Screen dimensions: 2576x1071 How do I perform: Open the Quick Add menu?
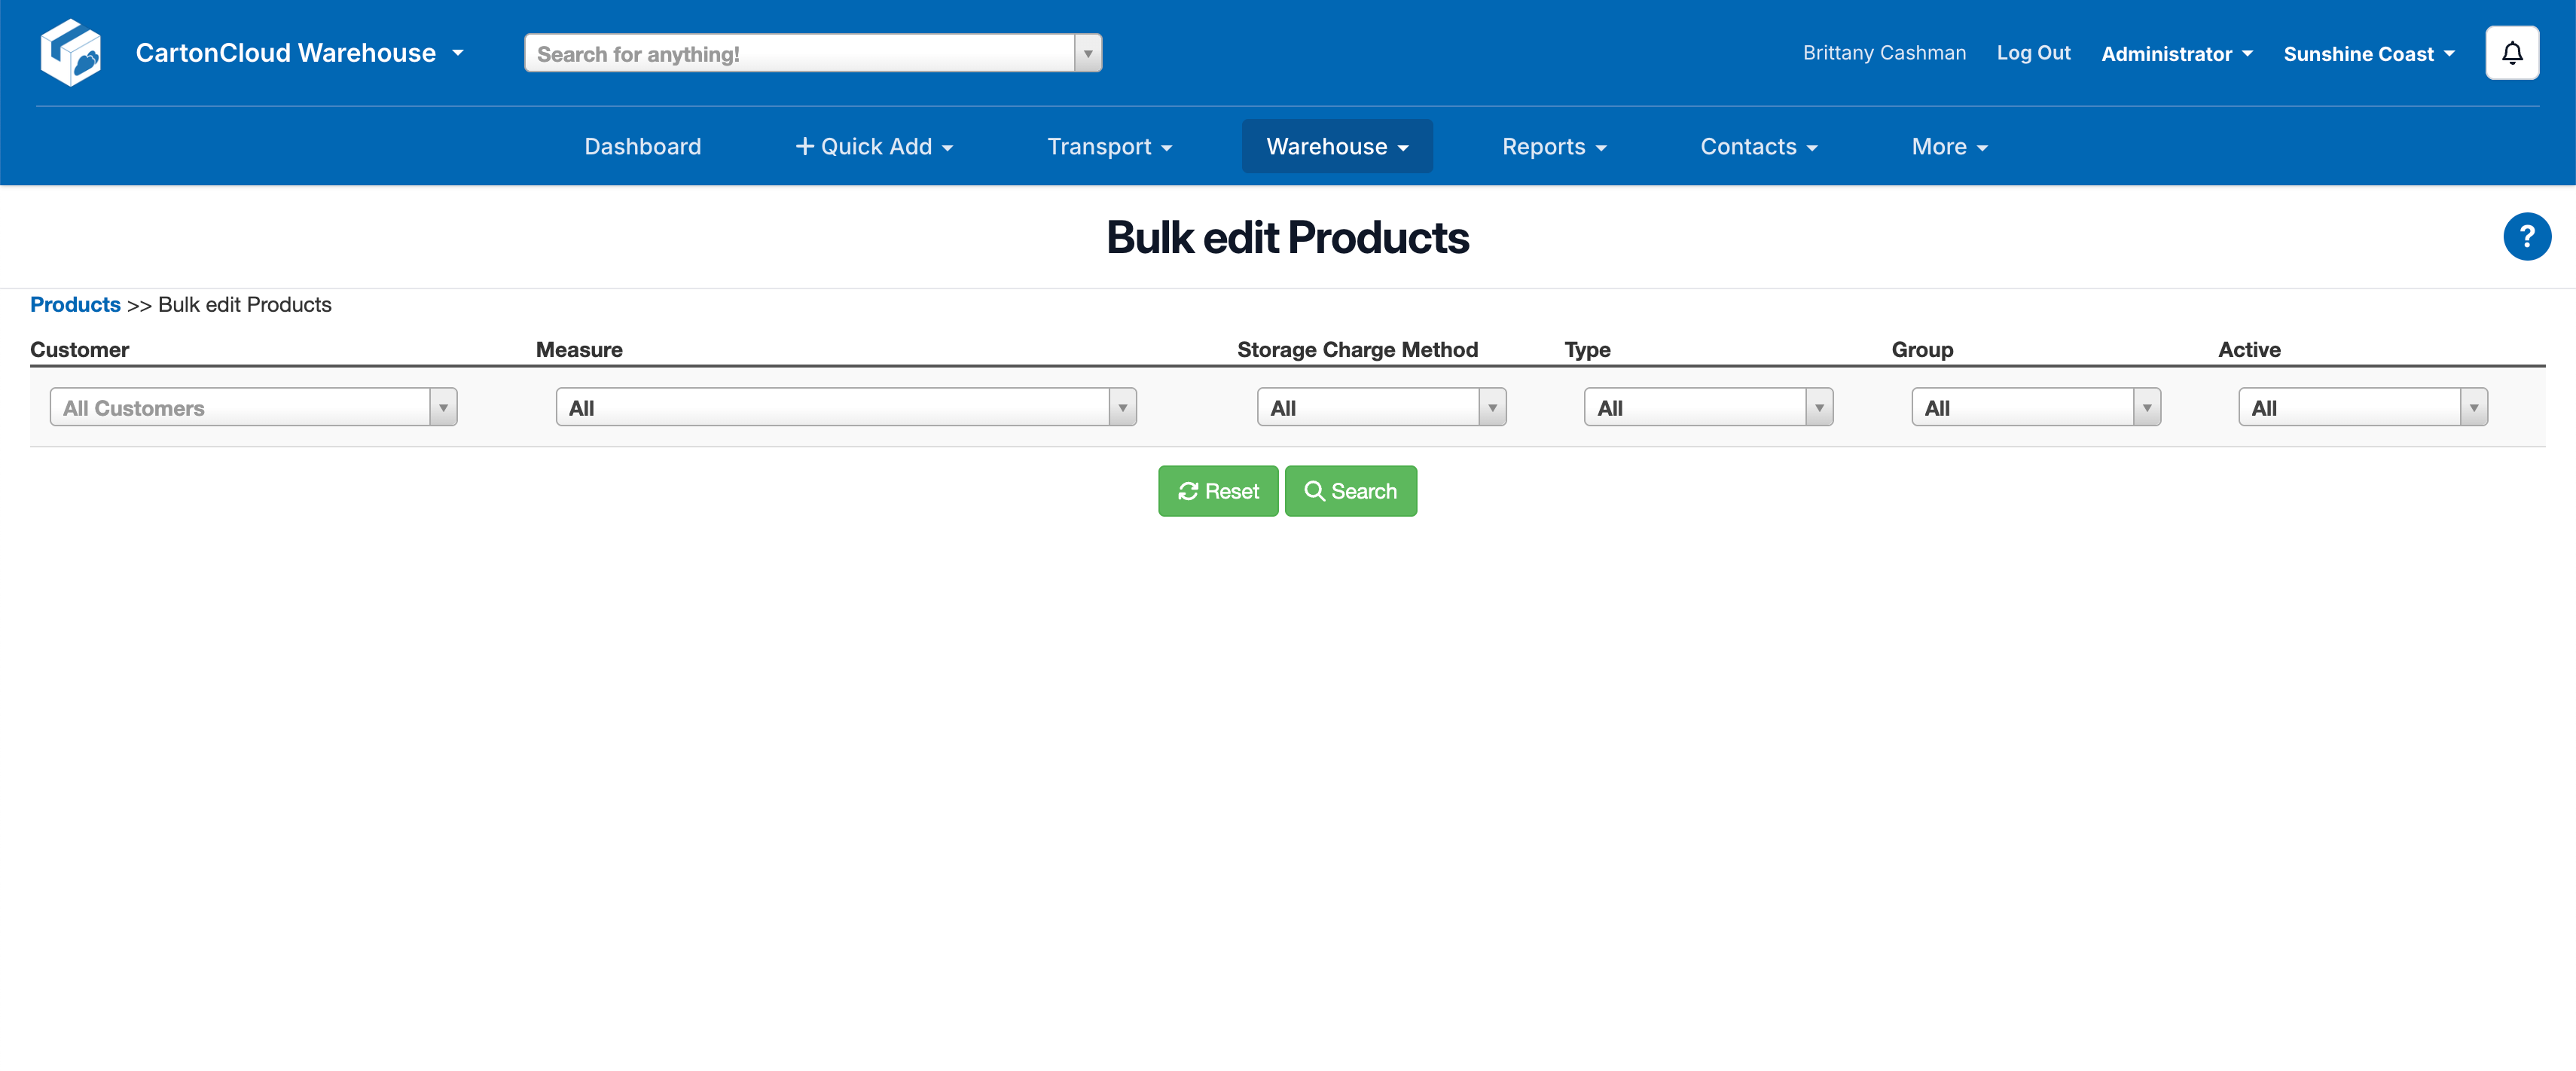(873, 147)
